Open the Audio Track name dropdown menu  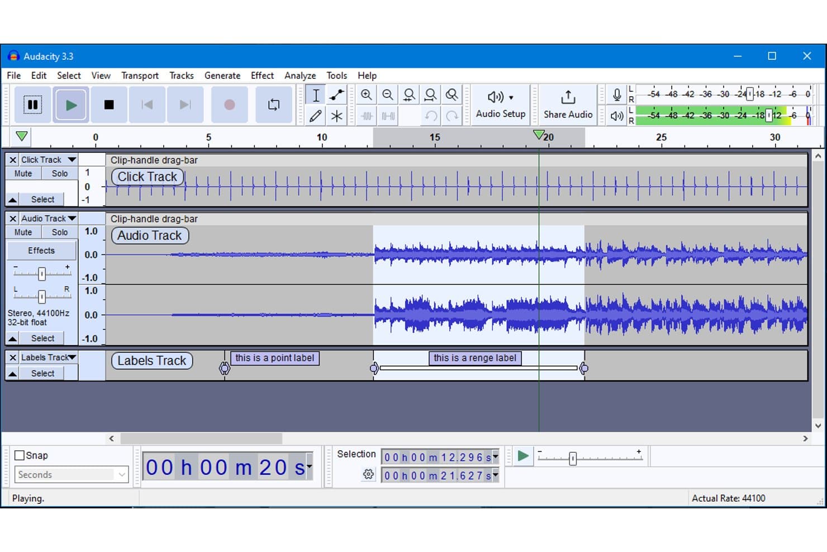tap(48, 218)
